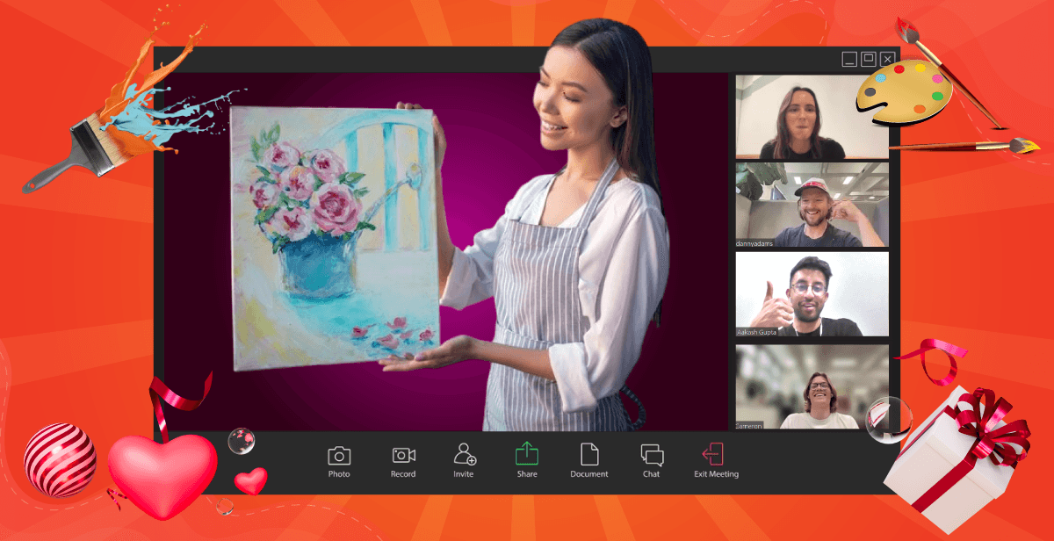The width and height of the screenshot is (1054, 541).
Task: Start recording with the Record icon
Action: coord(403,455)
